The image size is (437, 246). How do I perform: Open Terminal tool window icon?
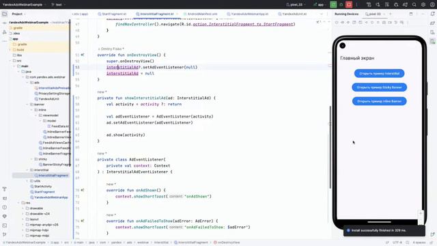click(x=5, y=225)
